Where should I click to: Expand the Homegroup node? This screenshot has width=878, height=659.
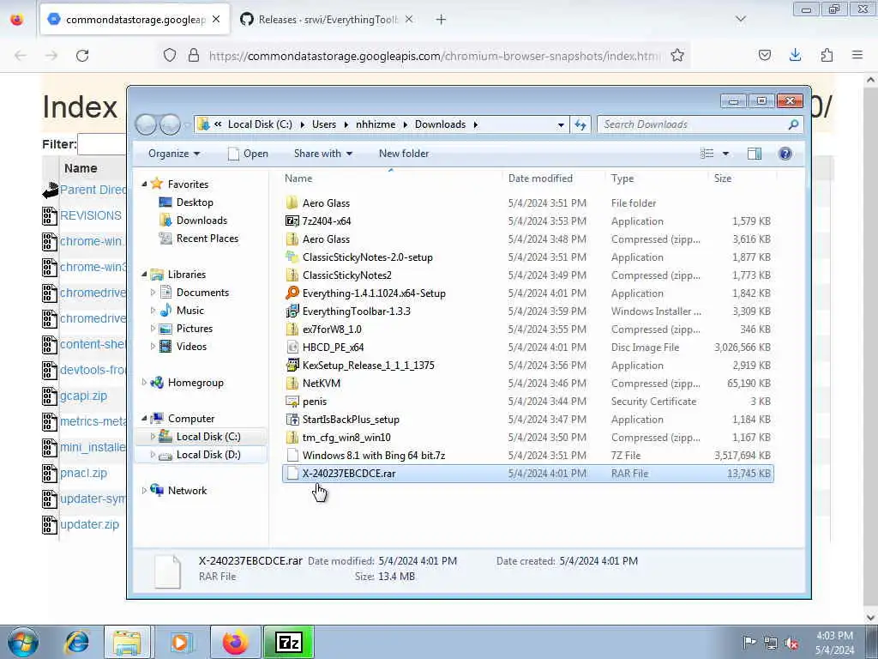144,383
